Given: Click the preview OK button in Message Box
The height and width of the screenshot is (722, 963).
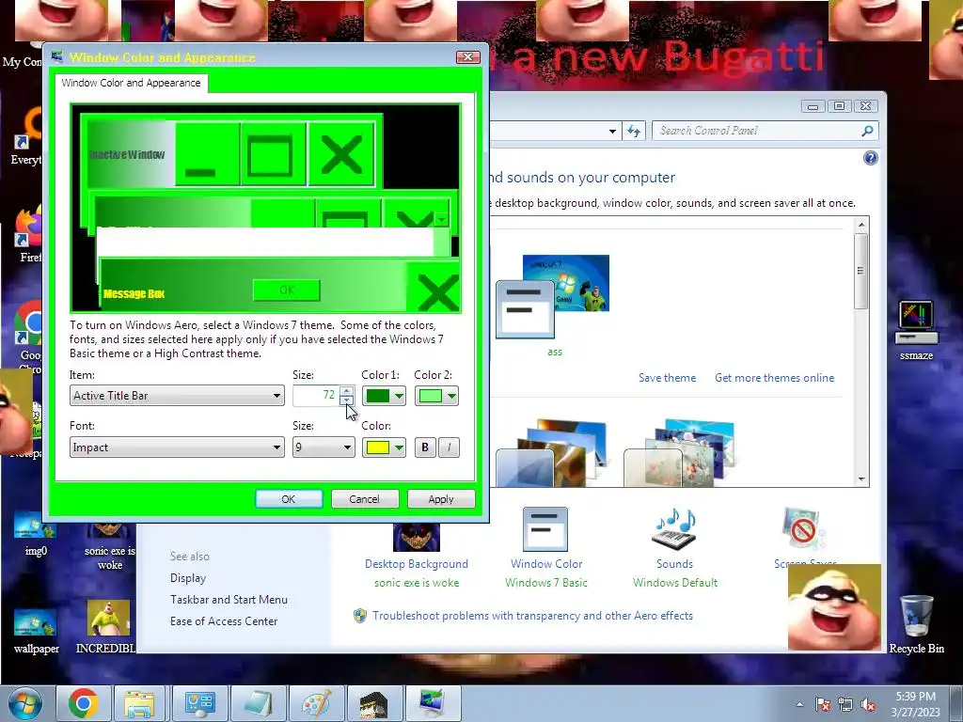Looking at the screenshot, I should tap(287, 290).
